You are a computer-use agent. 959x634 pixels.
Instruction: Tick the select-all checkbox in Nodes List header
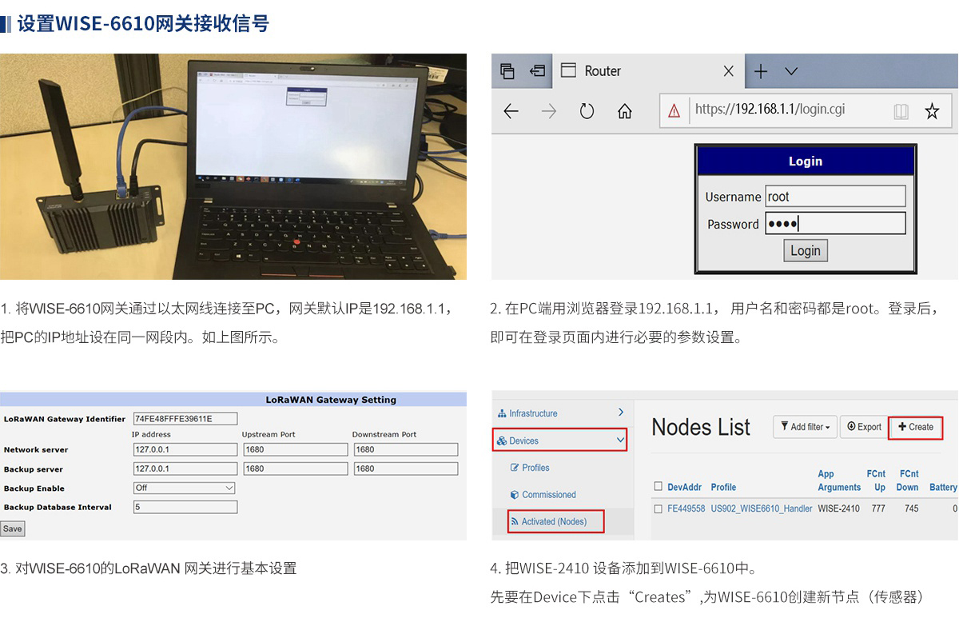point(658,486)
